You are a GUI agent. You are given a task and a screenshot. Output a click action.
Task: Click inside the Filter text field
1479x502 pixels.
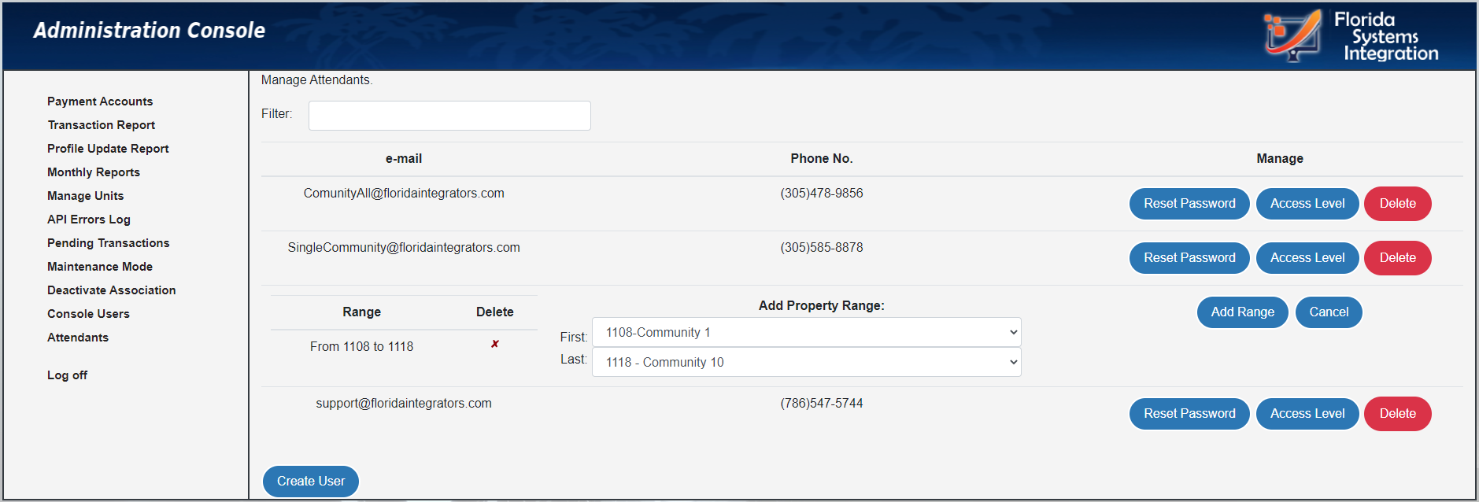point(449,116)
